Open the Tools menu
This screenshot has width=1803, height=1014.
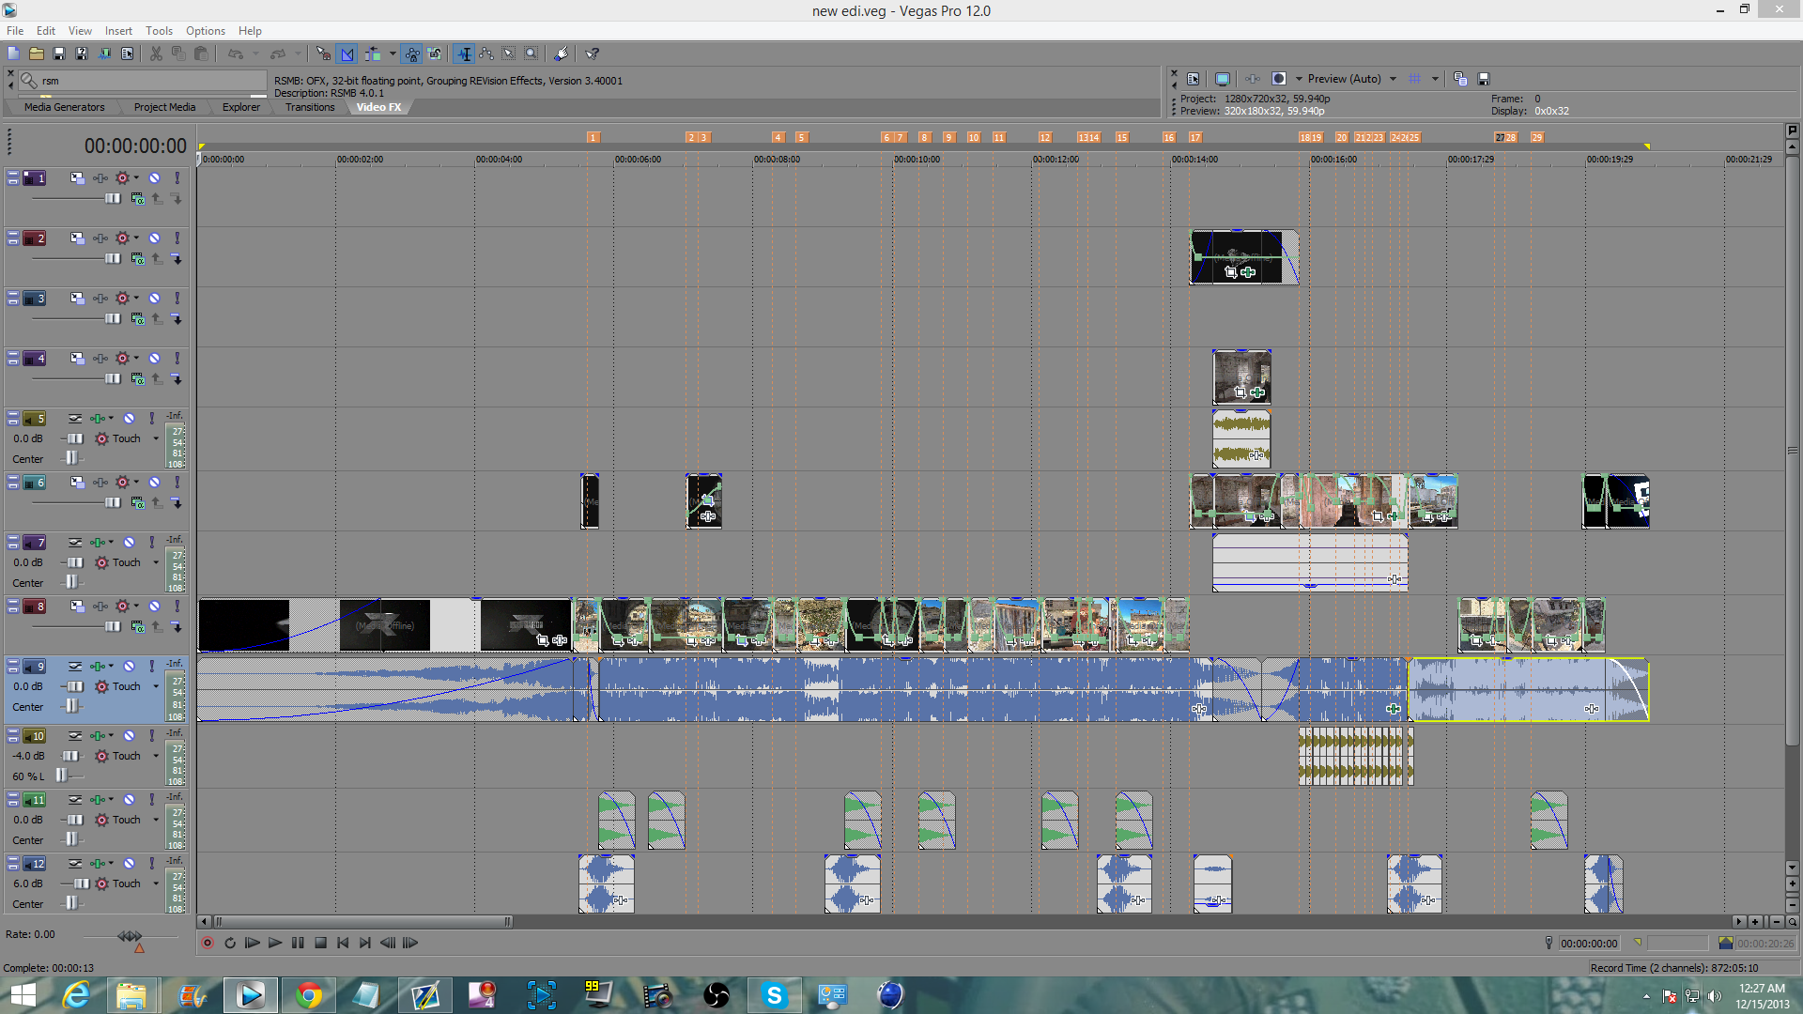159,31
